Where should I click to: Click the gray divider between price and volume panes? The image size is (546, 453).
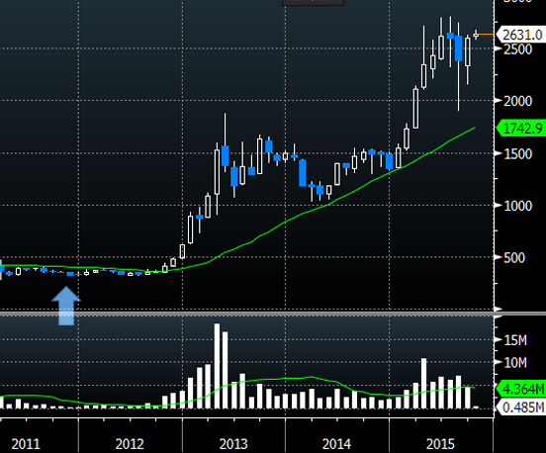(x=273, y=314)
